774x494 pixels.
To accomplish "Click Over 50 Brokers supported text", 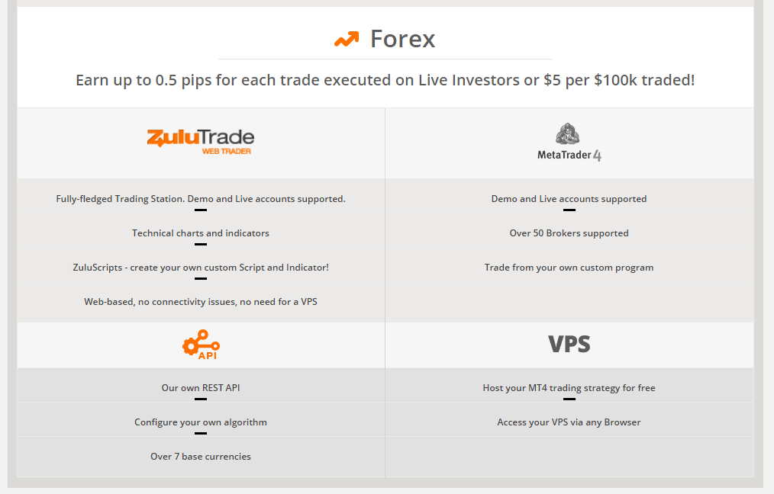I will coord(569,233).
